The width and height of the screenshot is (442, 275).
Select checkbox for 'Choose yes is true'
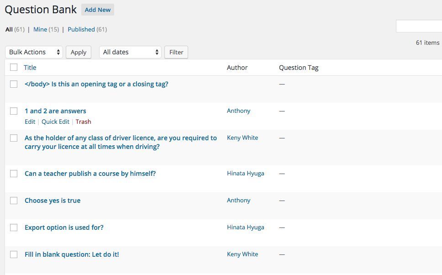click(14, 201)
